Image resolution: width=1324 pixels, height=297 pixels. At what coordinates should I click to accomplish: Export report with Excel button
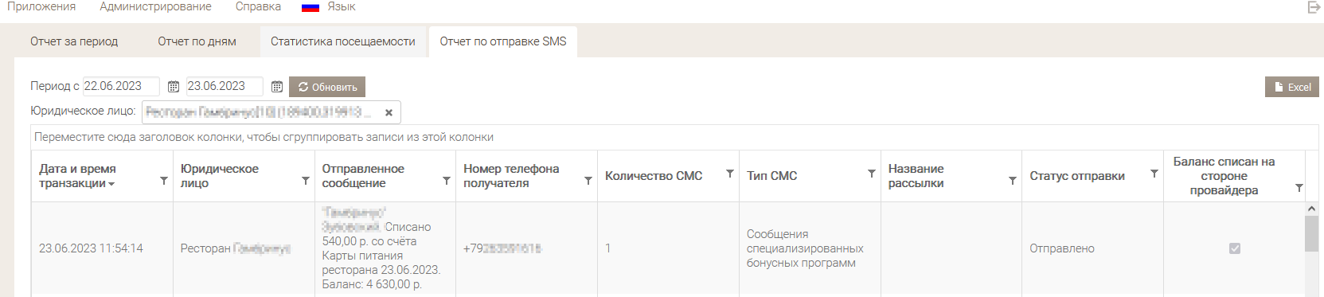[1291, 87]
